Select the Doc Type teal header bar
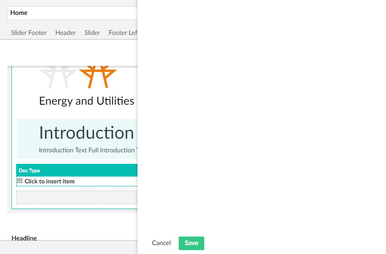The height and width of the screenshot is (254, 386). coord(77,170)
